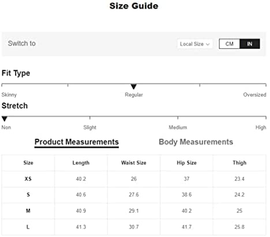Open the Product Measurements tab
The width and height of the screenshot is (270, 237).
click(77, 142)
